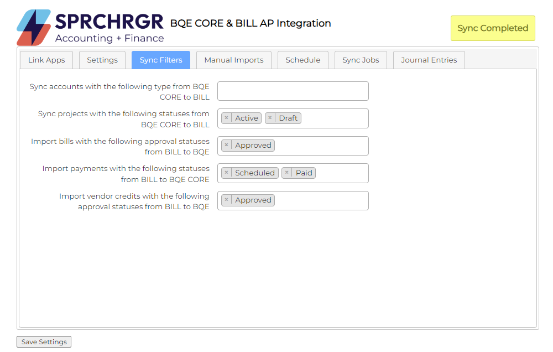The width and height of the screenshot is (553, 352).
Task: Select the Sync Filters tab
Action: [x=161, y=60]
